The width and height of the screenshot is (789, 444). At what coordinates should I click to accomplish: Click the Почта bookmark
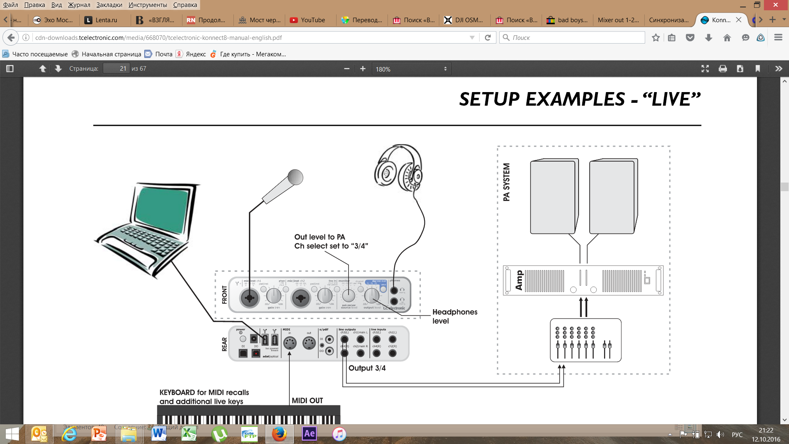click(163, 54)
